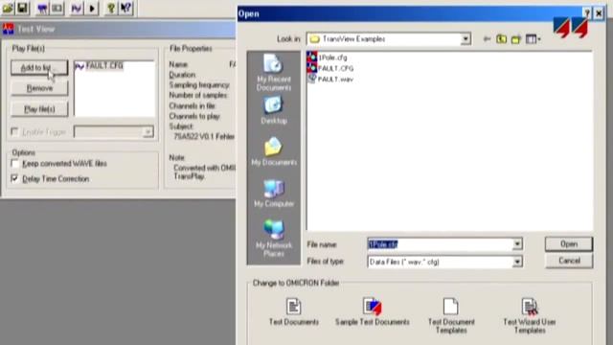Expand the File name dropdown arrow

coord(517,244)
